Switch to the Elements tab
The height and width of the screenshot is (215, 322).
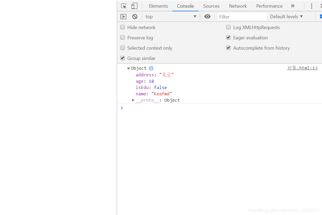[x=158, y=6]
